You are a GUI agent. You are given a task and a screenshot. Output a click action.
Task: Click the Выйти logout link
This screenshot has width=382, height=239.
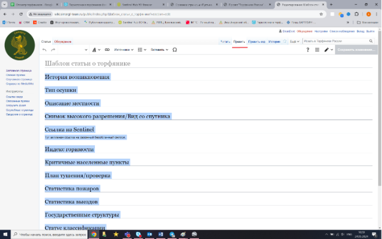(370, 31)
